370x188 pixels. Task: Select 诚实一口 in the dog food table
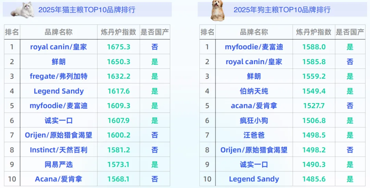tap(254, 164)
